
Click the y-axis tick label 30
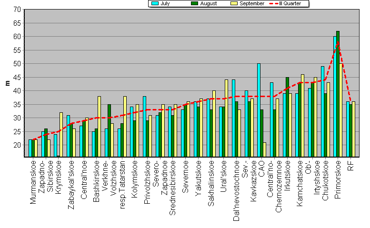[x=17, y=118]
